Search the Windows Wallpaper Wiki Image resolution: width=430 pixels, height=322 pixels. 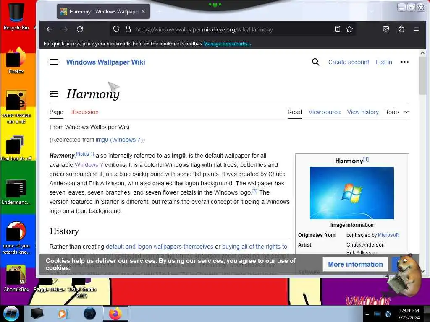click(x=316, y=62)
